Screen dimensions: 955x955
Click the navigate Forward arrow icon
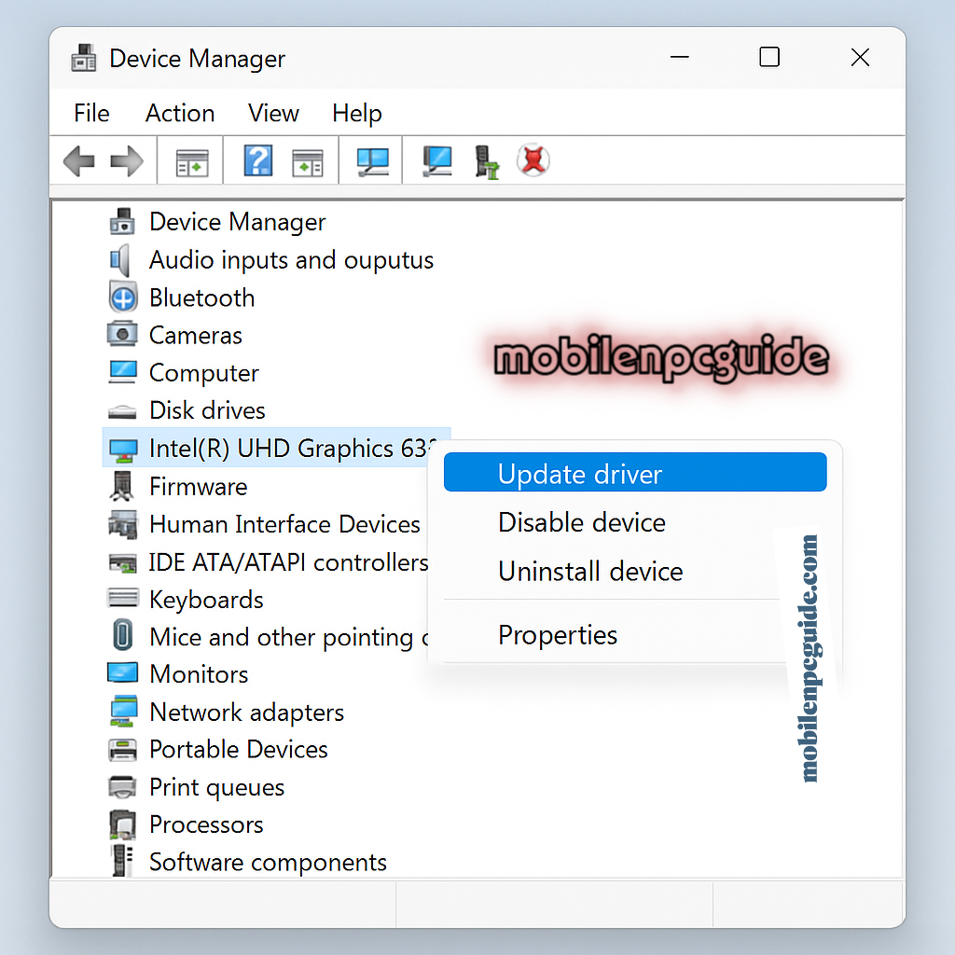(128, 159)
